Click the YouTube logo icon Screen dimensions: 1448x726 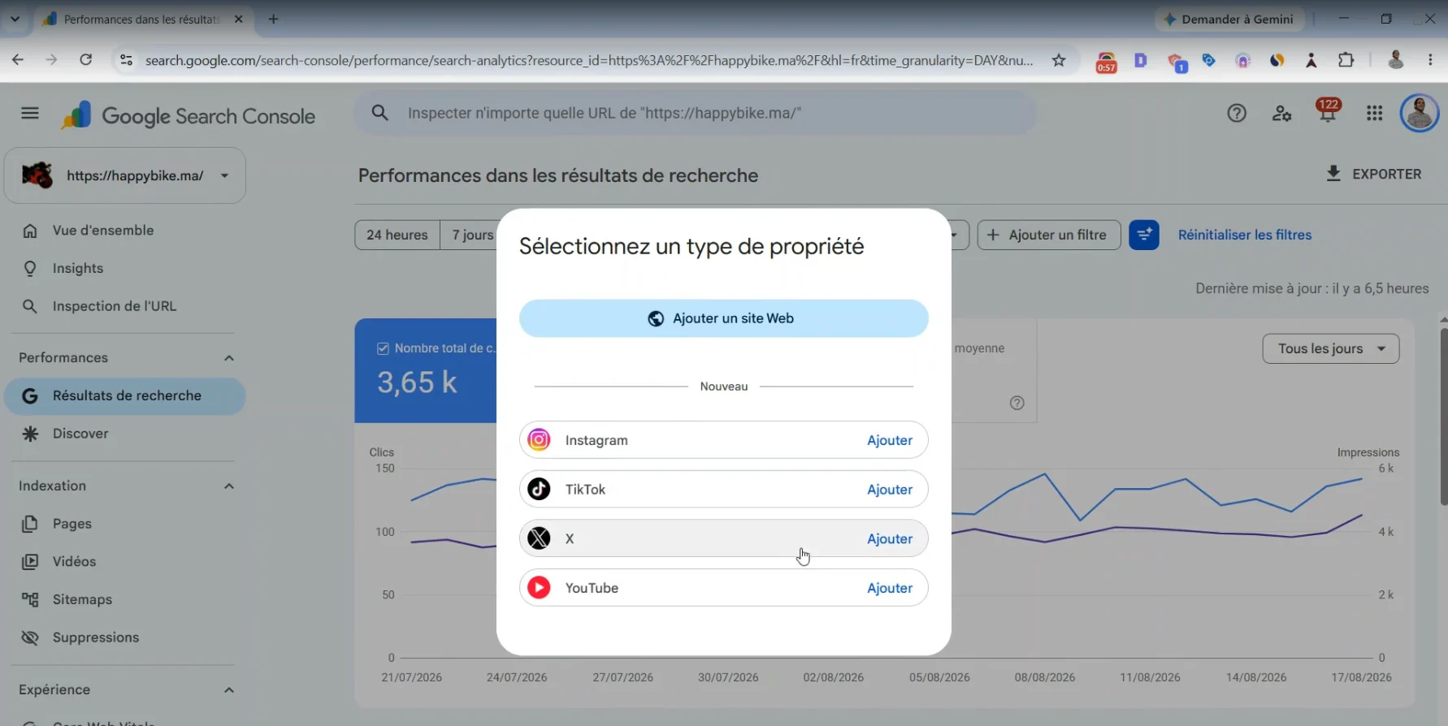pyautogui.click(x=539, y=588)
